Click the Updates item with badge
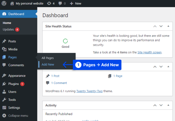Screen dimensions: 175x121 coord(11,30)
